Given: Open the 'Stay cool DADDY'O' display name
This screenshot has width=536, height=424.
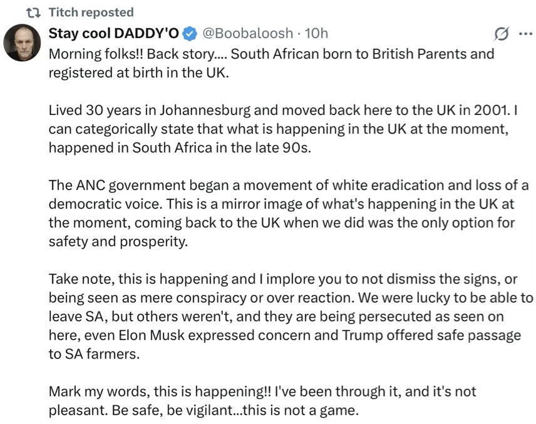Looking at the screenshot, I should 113,33.
